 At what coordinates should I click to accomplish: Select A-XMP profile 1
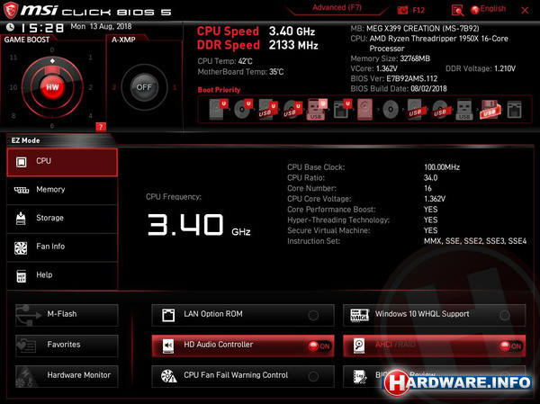click(x=175, y=87)
